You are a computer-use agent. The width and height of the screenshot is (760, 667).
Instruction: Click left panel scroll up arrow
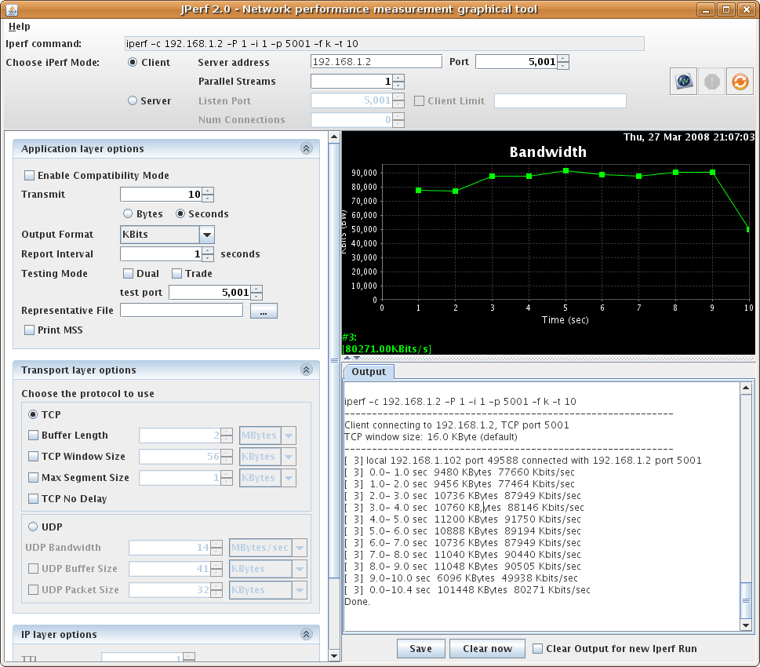[334, 137]
